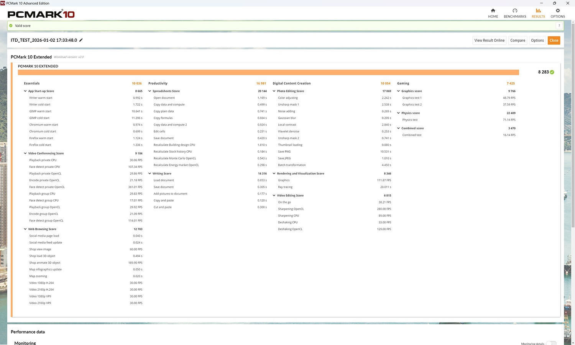Viewport: 575px width, 345px height.
Task: Collapse the App Start-up Score section
Action: 25,91
